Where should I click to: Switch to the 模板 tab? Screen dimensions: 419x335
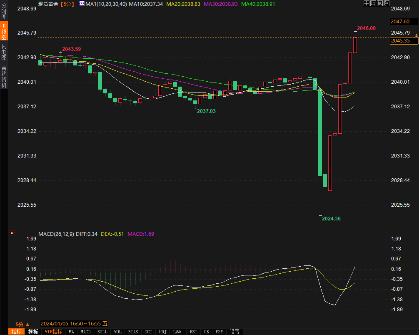tap(33, 332)
